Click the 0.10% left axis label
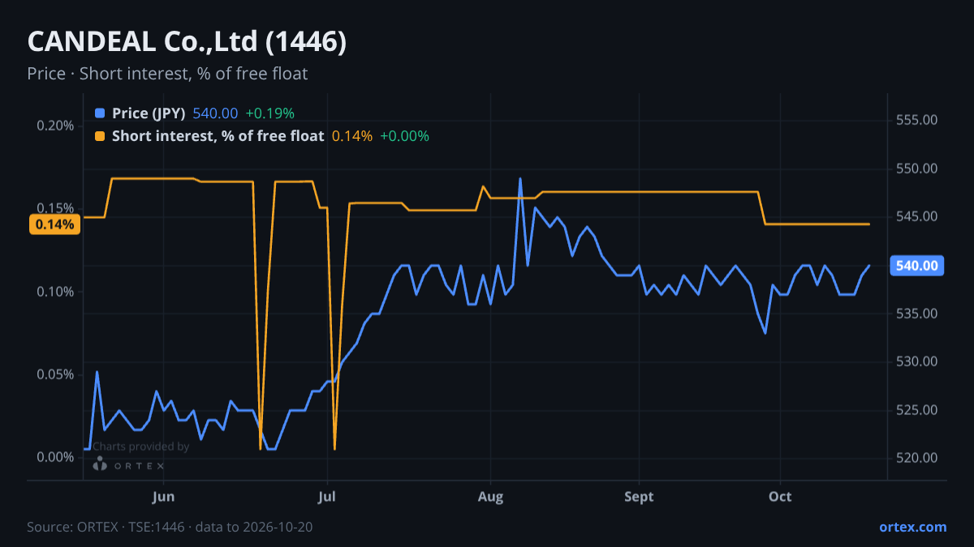 click(56, 292)
